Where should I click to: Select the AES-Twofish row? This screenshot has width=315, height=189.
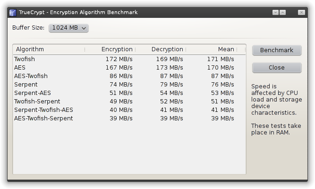coord(31,76)
